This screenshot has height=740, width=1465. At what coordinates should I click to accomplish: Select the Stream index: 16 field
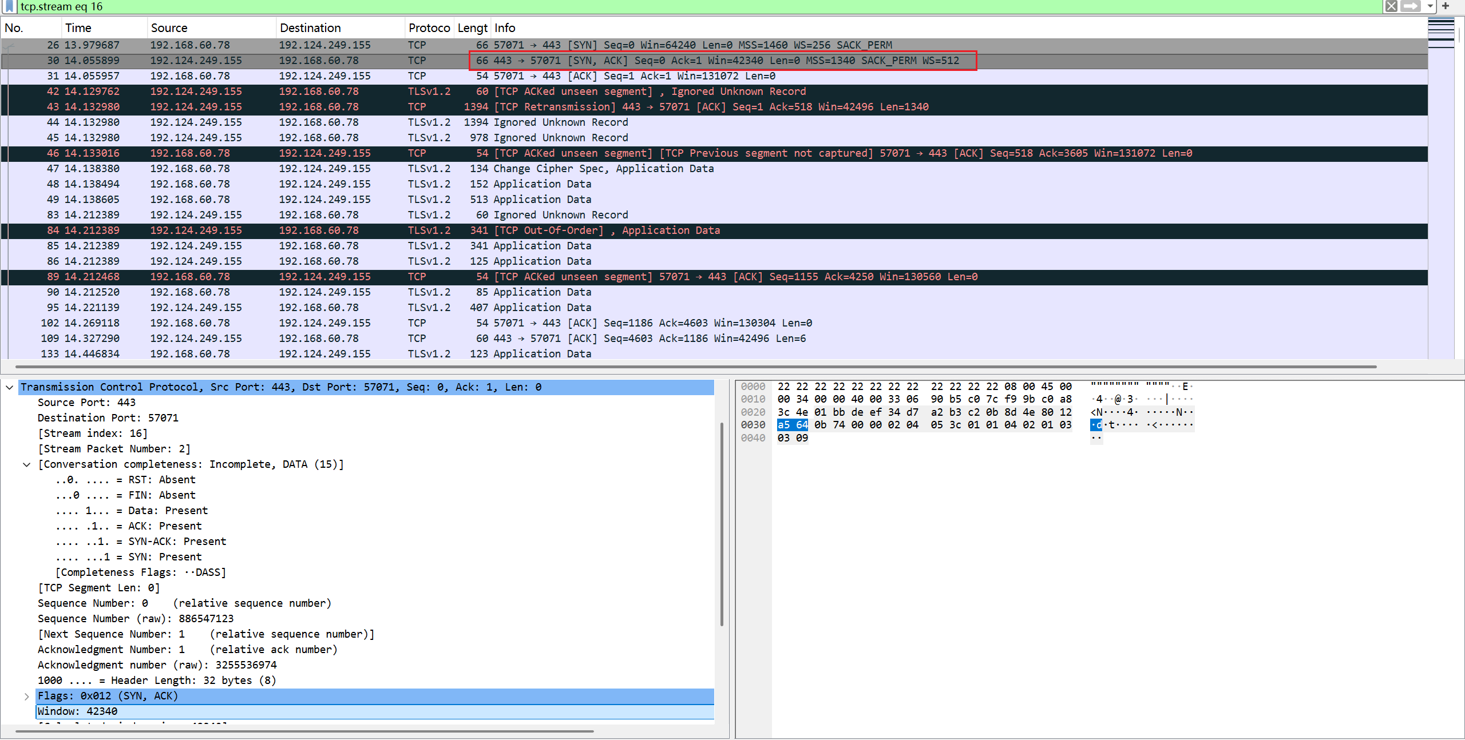(93, 433)
